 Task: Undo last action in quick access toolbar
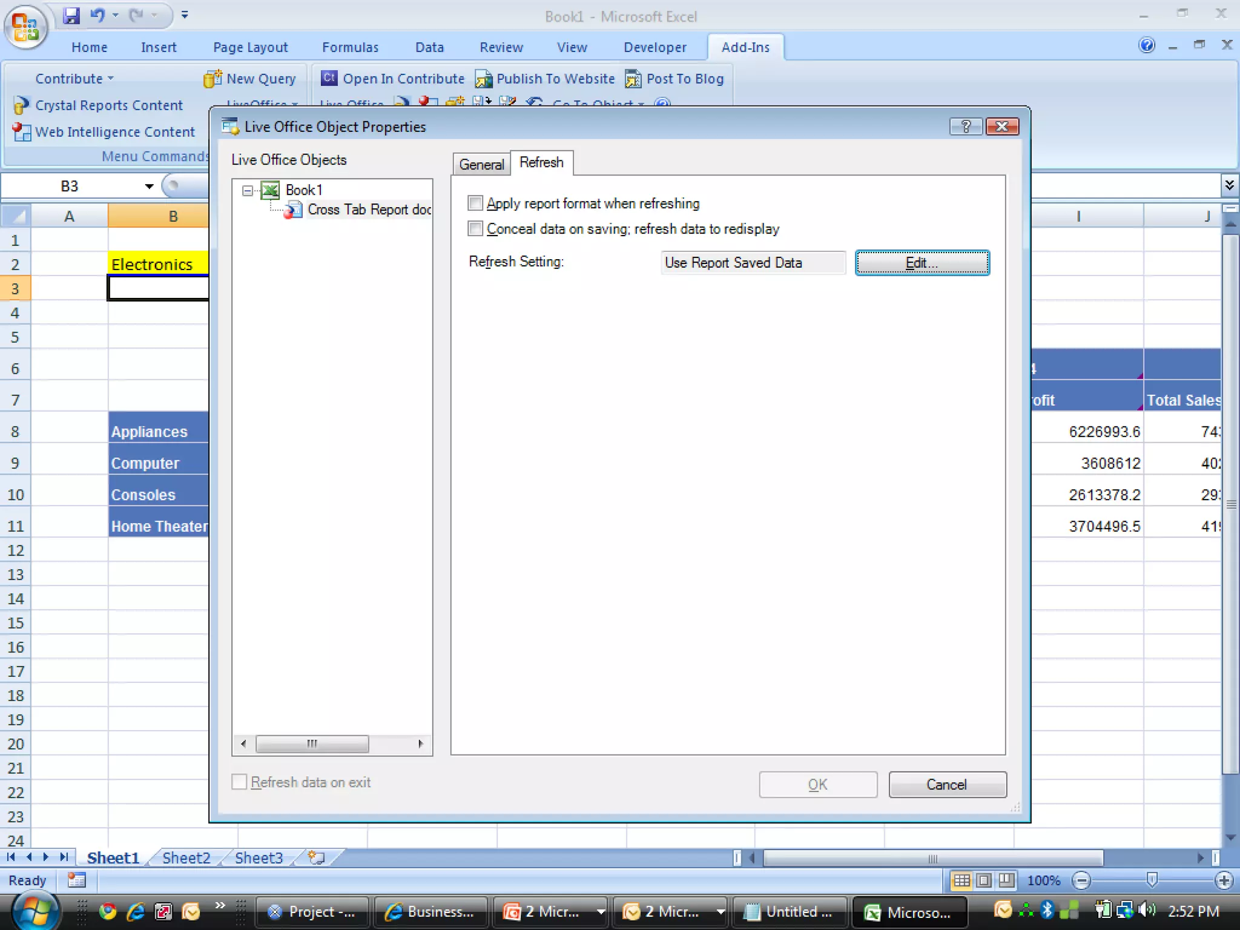pyautogui.click(x=97, y=15)
